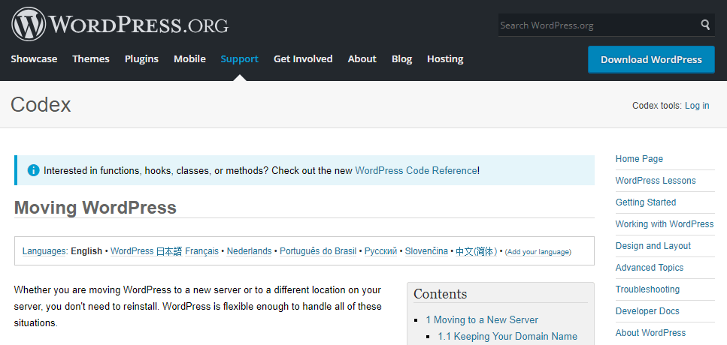The width and height of the screenshot is (727, 345).
Task: Open WordPress Lessons sidebar link
Action: click(656, 181)
